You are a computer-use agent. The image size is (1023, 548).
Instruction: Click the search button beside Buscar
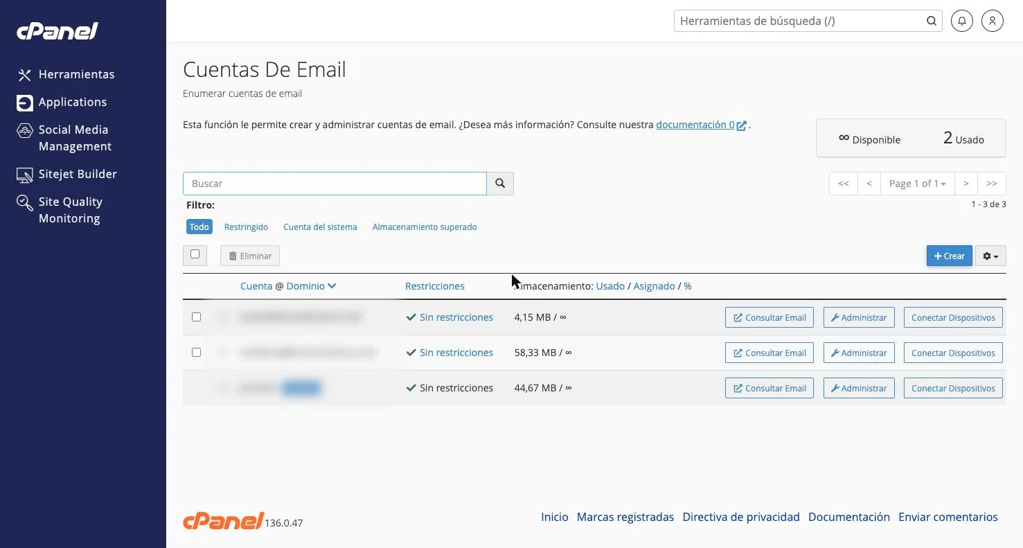pyautogui.click(x=500, y=184)
